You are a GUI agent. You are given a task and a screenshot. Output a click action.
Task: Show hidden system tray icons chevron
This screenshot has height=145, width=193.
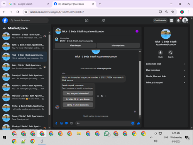[x=151, y=137]
